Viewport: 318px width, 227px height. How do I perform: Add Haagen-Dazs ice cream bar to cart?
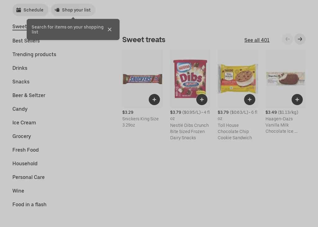point(297,100)
